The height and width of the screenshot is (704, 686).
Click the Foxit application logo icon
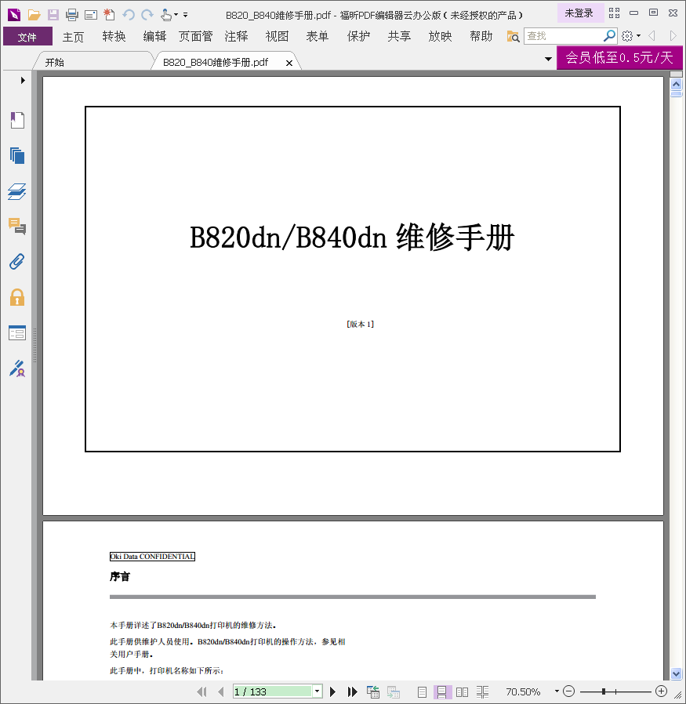click(x=14, y=15)
